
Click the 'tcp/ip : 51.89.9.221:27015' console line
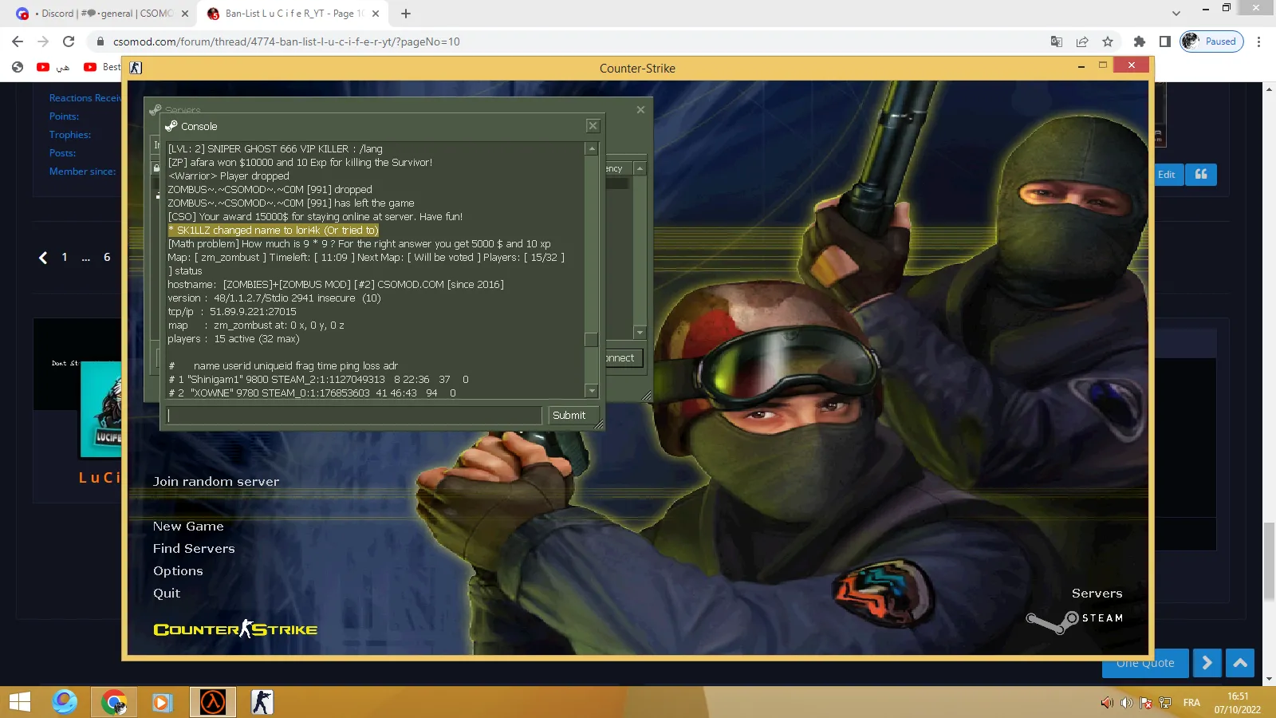[232, 312]
